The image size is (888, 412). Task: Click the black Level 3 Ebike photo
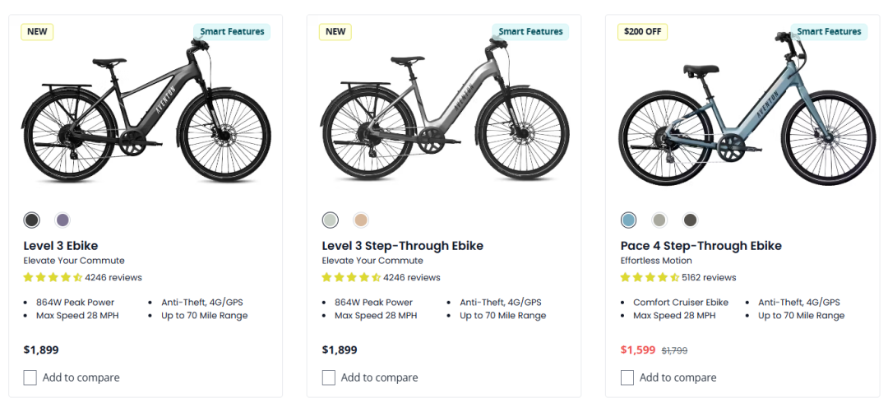click(x=146, y=115)
